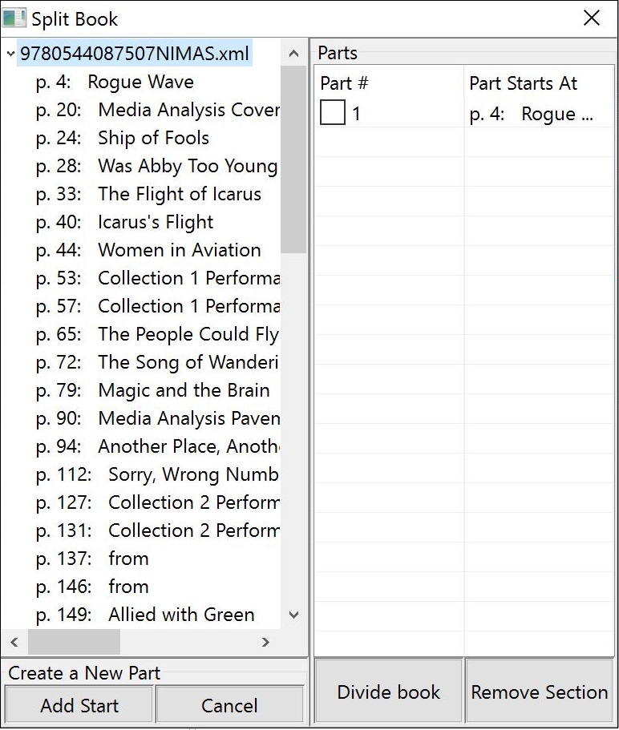Collapse the 9780544087507NIMAS.xml tree node
The image size is (619, 730).
[10, 54]
